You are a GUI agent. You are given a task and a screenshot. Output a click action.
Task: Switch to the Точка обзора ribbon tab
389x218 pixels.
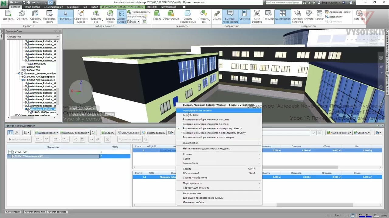(x=32, y=7)
